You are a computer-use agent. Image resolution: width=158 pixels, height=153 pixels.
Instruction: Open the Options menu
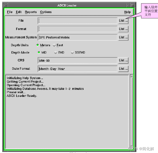click(x=46, y=12)
